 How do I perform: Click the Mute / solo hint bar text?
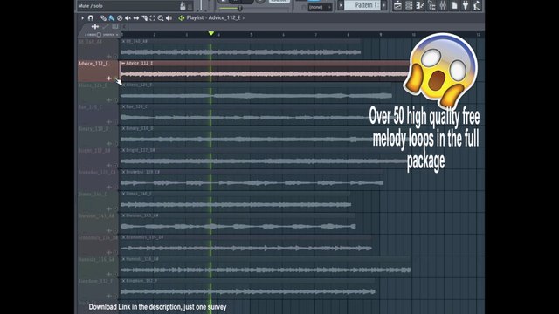pos(90,6)
